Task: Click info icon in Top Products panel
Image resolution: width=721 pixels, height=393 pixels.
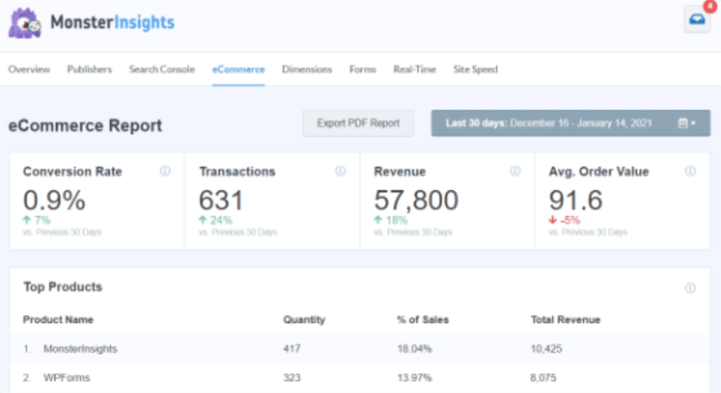Action: point(690,288)
